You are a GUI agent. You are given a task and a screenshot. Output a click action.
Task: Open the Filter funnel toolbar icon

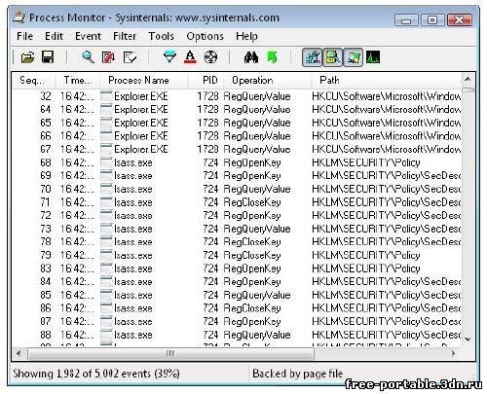coord(169,57)
